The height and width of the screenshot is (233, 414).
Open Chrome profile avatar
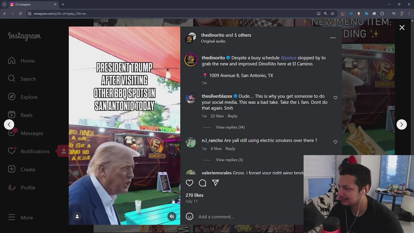(x=402, y=14)
